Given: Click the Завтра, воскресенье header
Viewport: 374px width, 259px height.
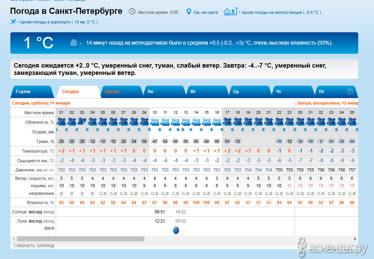Looking at the screenshot, I should coord(327,103).
